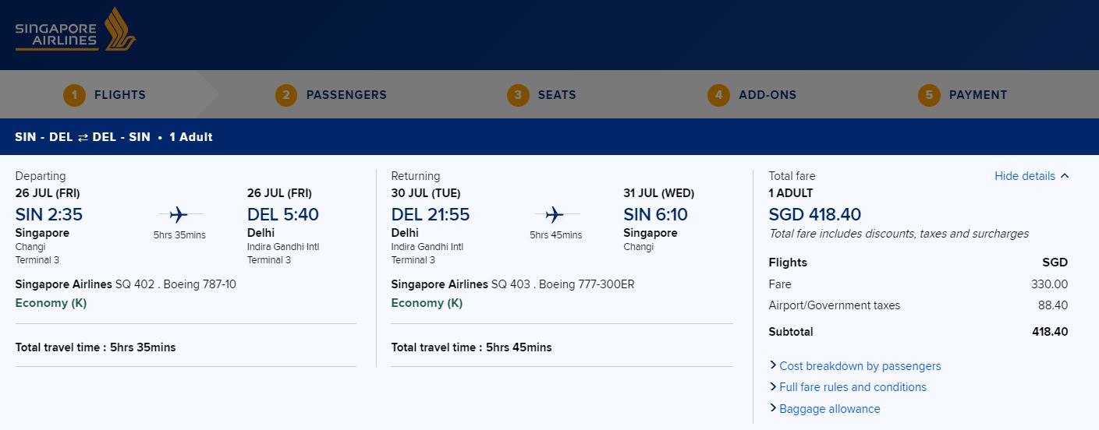
Task: Click the departing flight airplane icon
Action: (x=179, y=214)
